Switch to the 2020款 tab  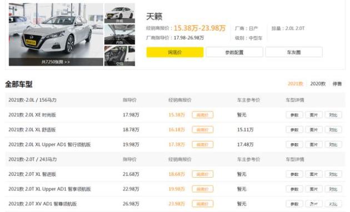318,84
